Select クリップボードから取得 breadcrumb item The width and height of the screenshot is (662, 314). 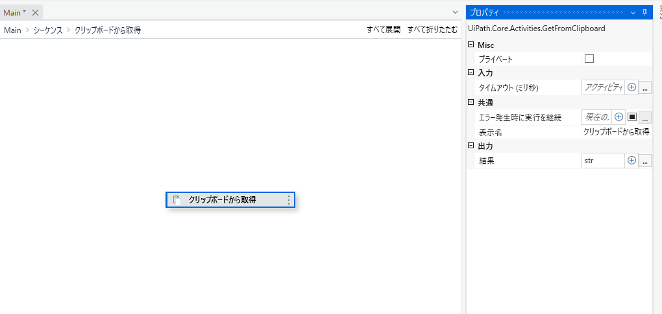point(108,30)
